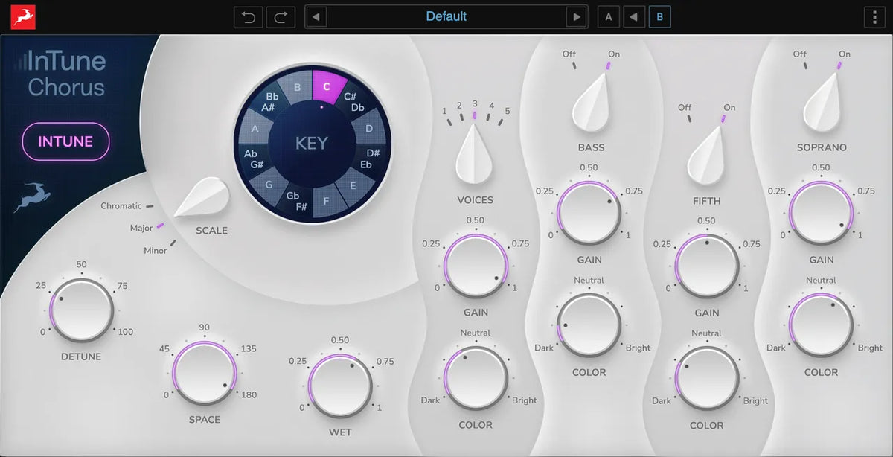Image resolution: width=893 pixels, height=457 pixels.
Task: Open the three-dot options menu
Action: point(875,16)
